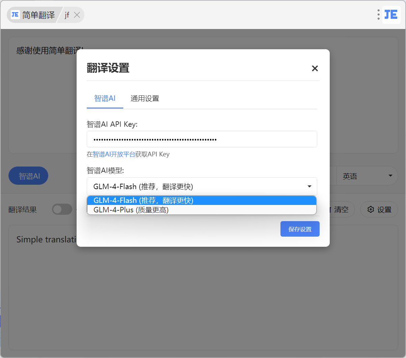
Task: Open 设置 with the gear button
Action: 379,210
